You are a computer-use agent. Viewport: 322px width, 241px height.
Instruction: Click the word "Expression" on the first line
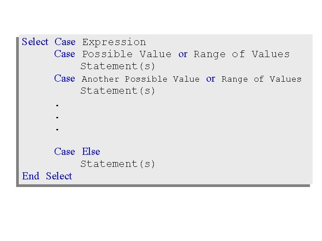pyautogui.click(x=114, y=42)
